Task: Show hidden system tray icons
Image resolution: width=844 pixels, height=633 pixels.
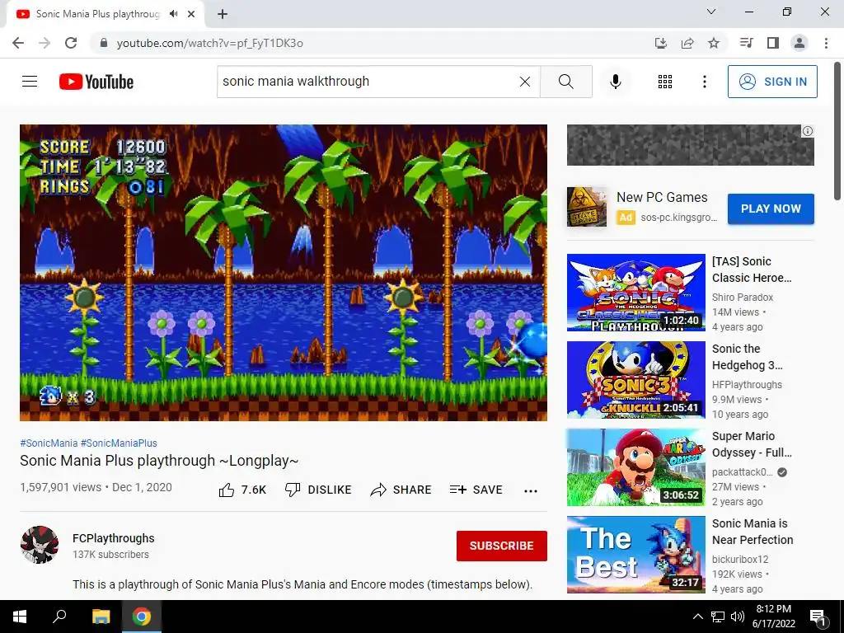Action: point(697,617)
